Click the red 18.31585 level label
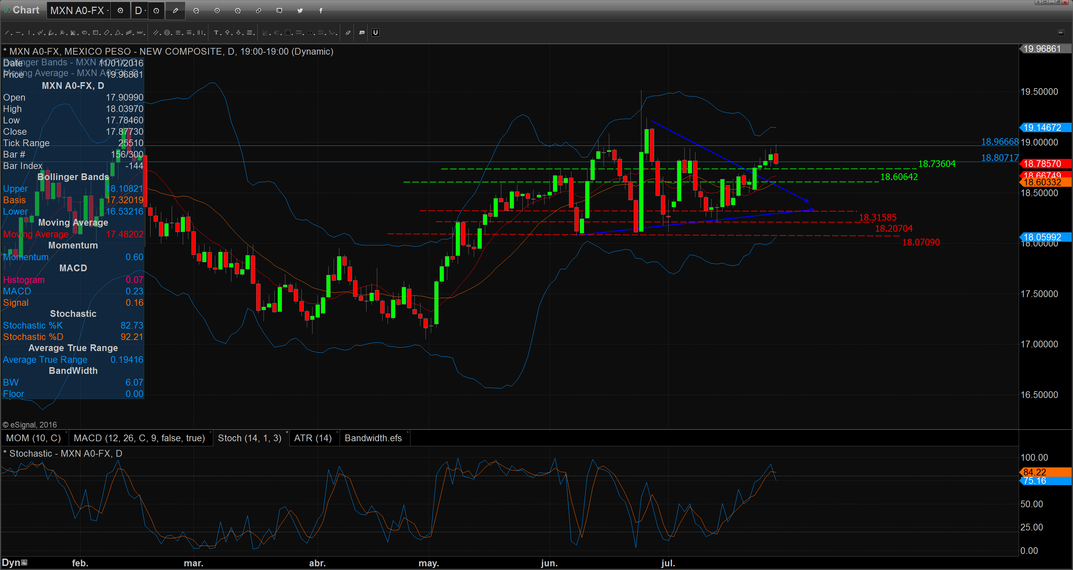The height and width of the screenshot is (570, 1073). click(878, 218)
